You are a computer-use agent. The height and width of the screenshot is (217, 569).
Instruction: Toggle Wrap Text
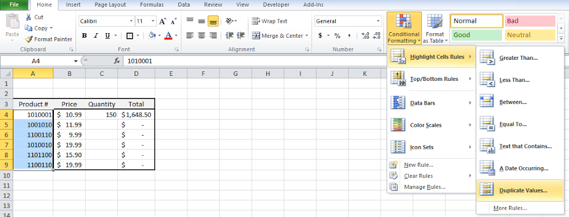point(269,21)
